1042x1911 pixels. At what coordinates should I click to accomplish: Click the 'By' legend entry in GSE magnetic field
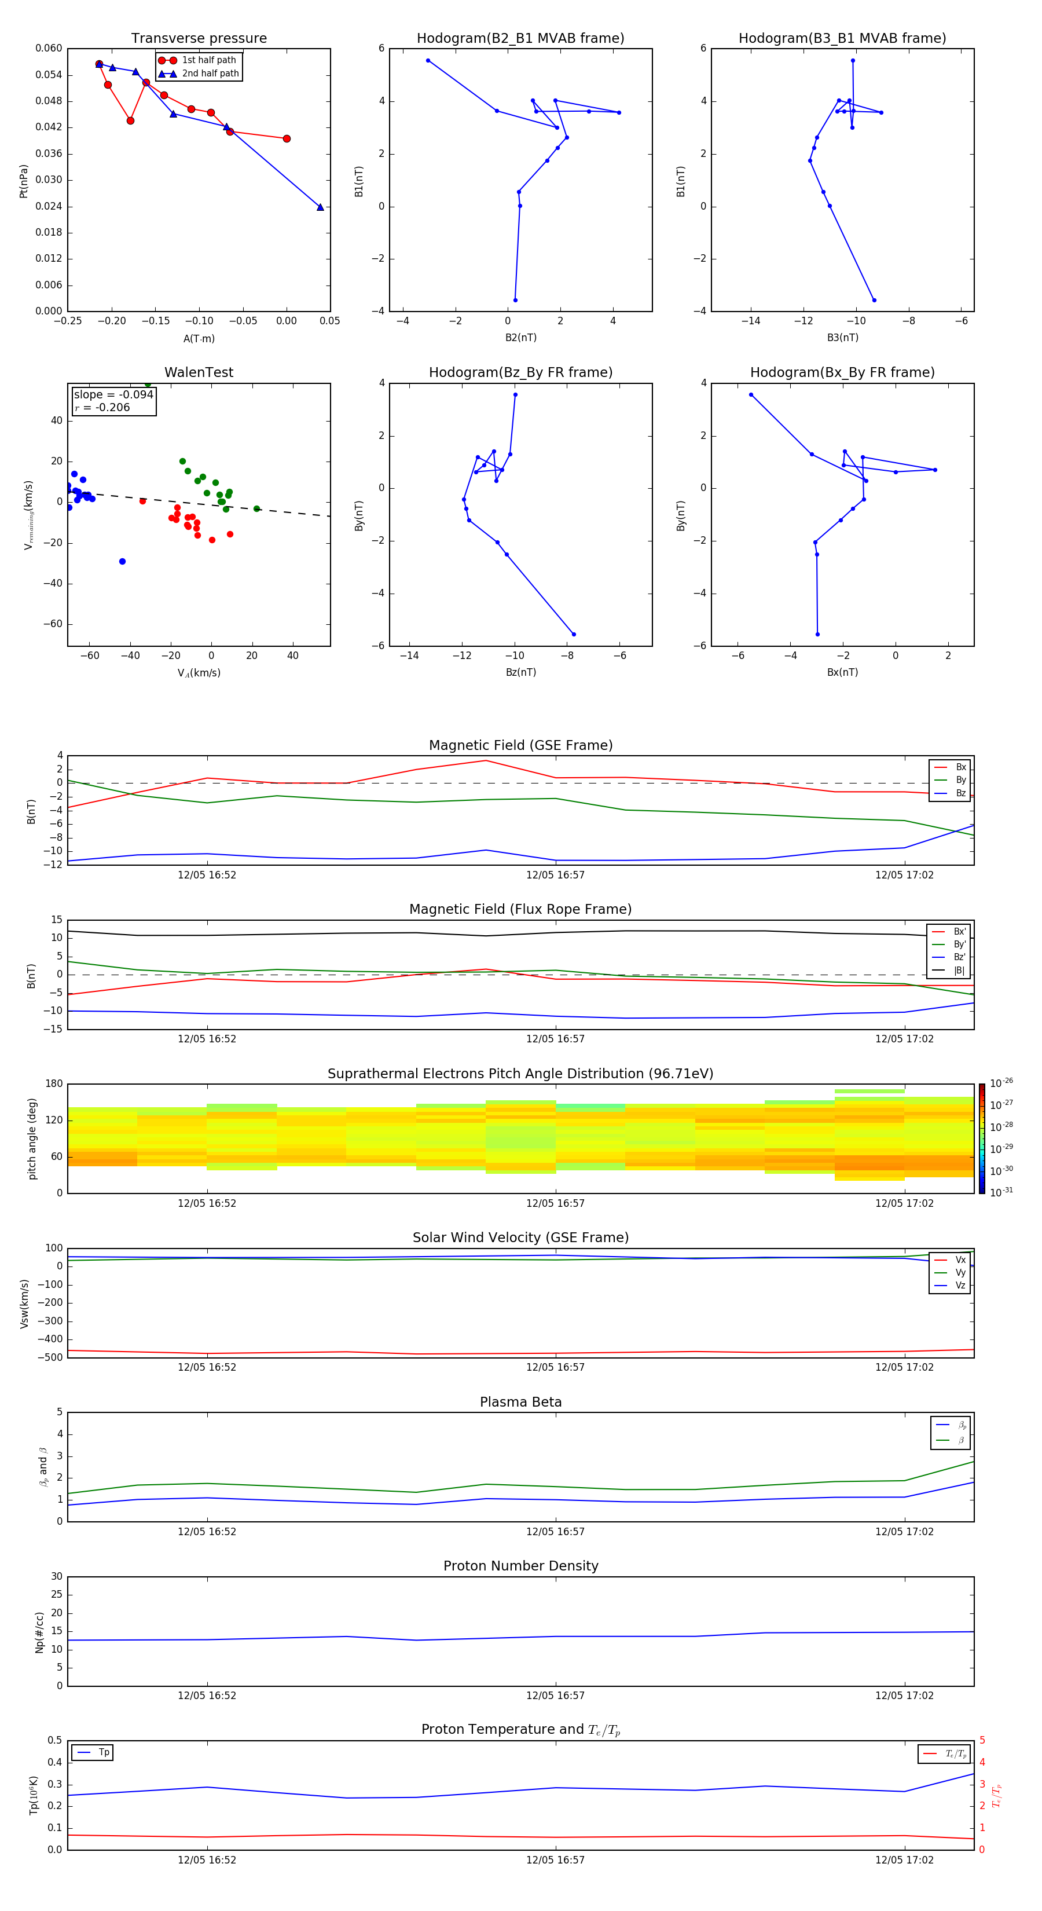tap(950, 781)
